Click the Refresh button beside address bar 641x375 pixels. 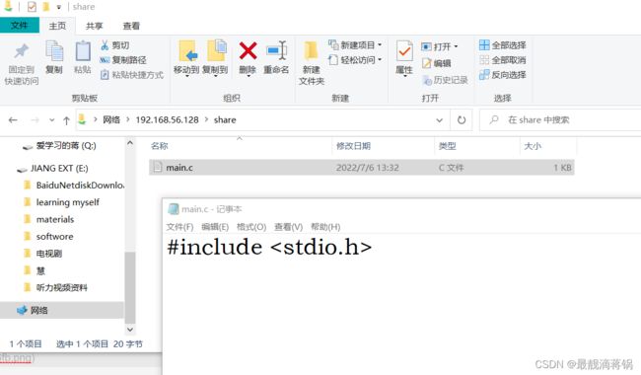(x=462, y=119)
